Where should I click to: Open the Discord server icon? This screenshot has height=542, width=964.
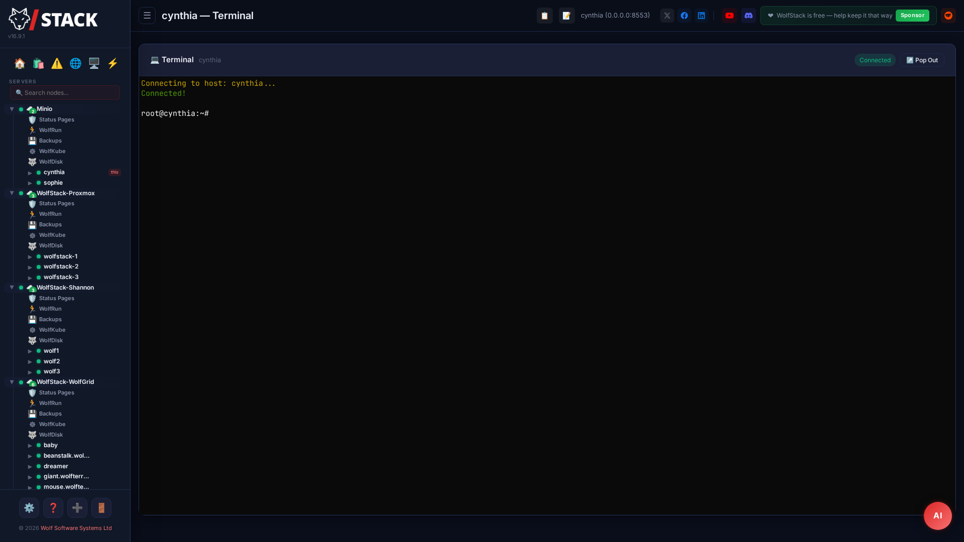click(749, 16)
